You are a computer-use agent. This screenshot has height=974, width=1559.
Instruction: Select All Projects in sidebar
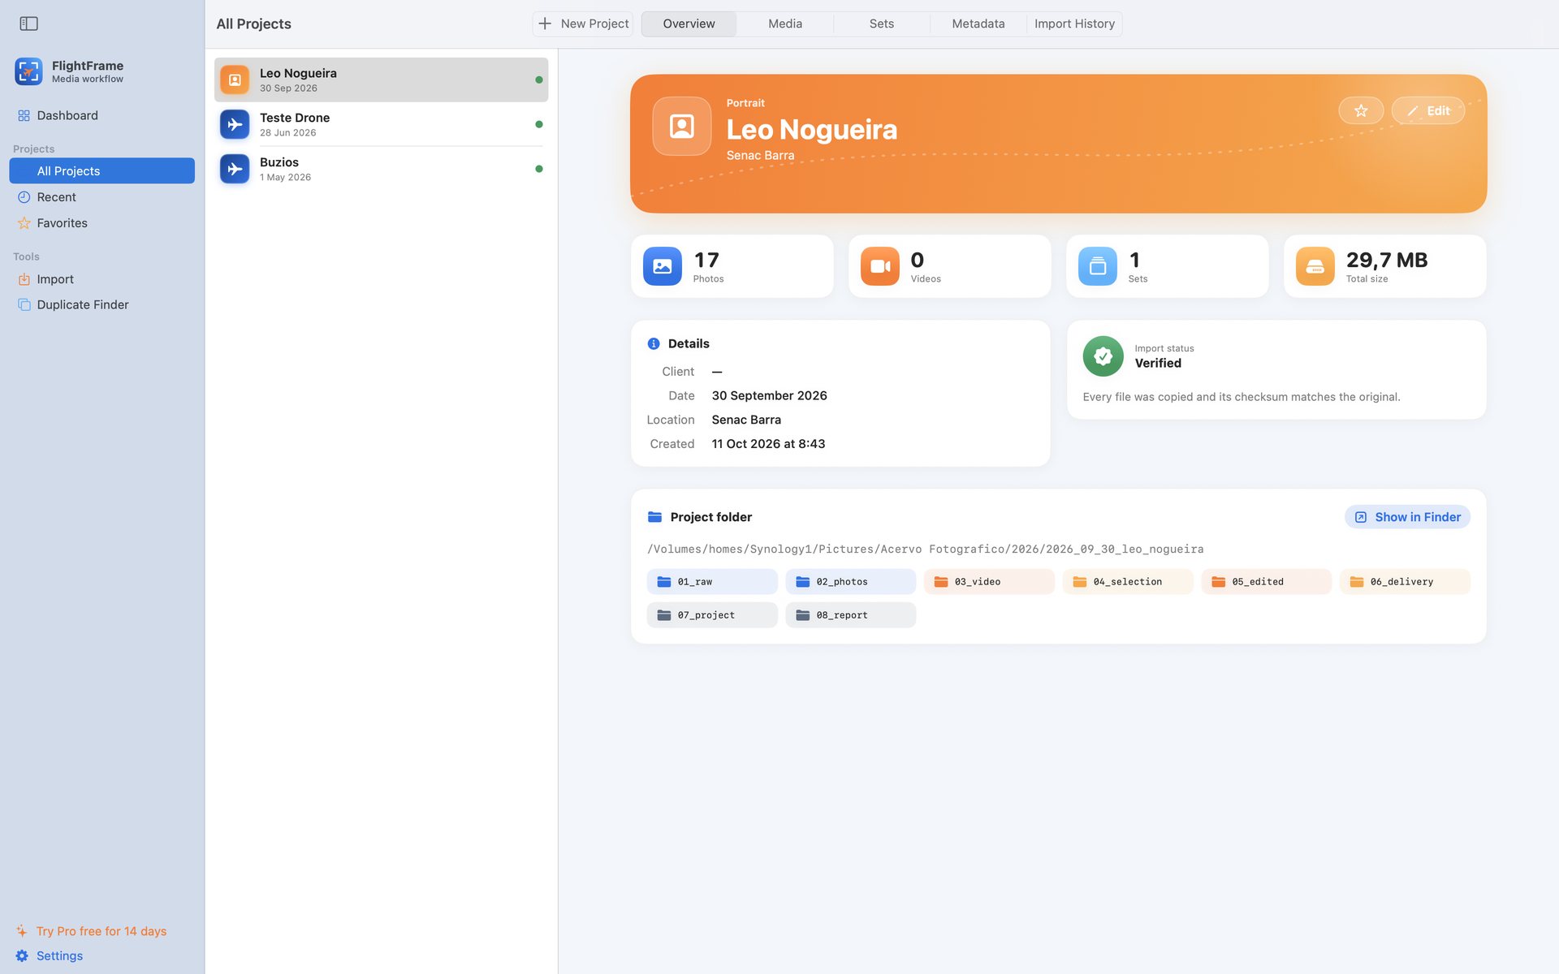(101, 170)
